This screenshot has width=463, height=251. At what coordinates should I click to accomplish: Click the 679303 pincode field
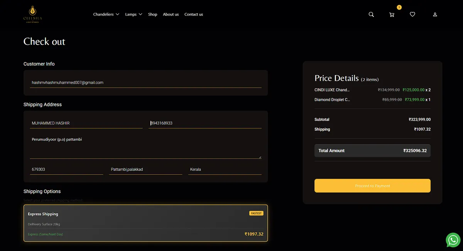[x=66, y=169]
